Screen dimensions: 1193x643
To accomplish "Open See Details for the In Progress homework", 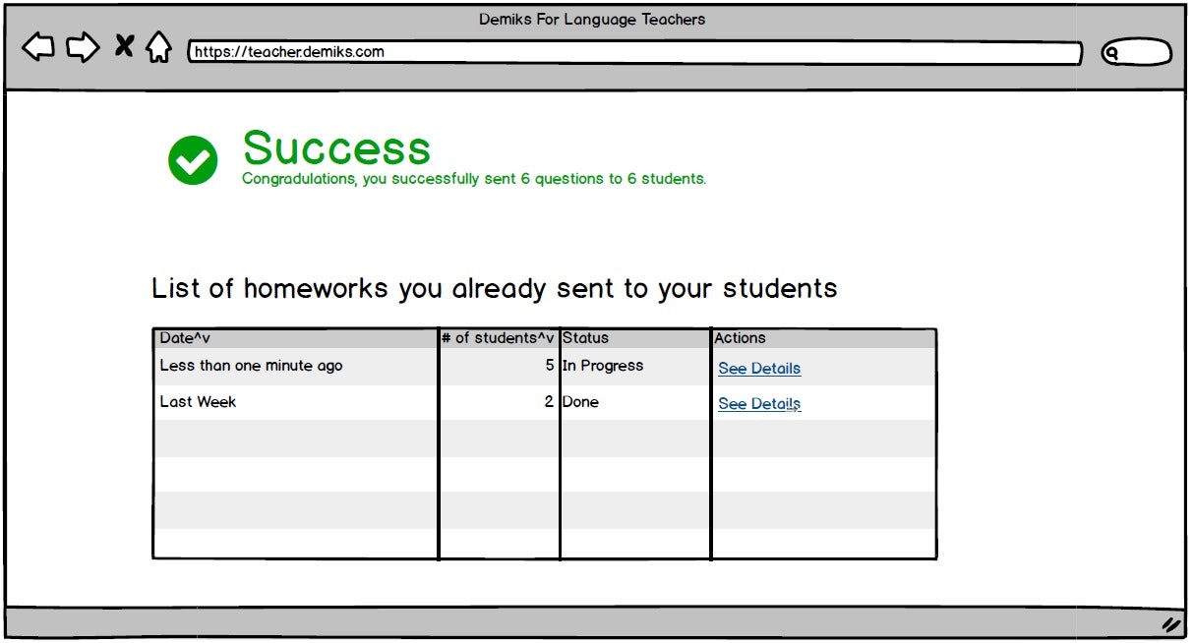I will click(759, 368).
